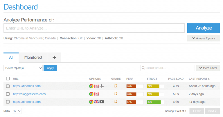The width and height of the screenshot is (223, 117).
Task: Open the Show 10 rows-per-page dropdown
Action: pyautogui.click(x=17, y=111)
